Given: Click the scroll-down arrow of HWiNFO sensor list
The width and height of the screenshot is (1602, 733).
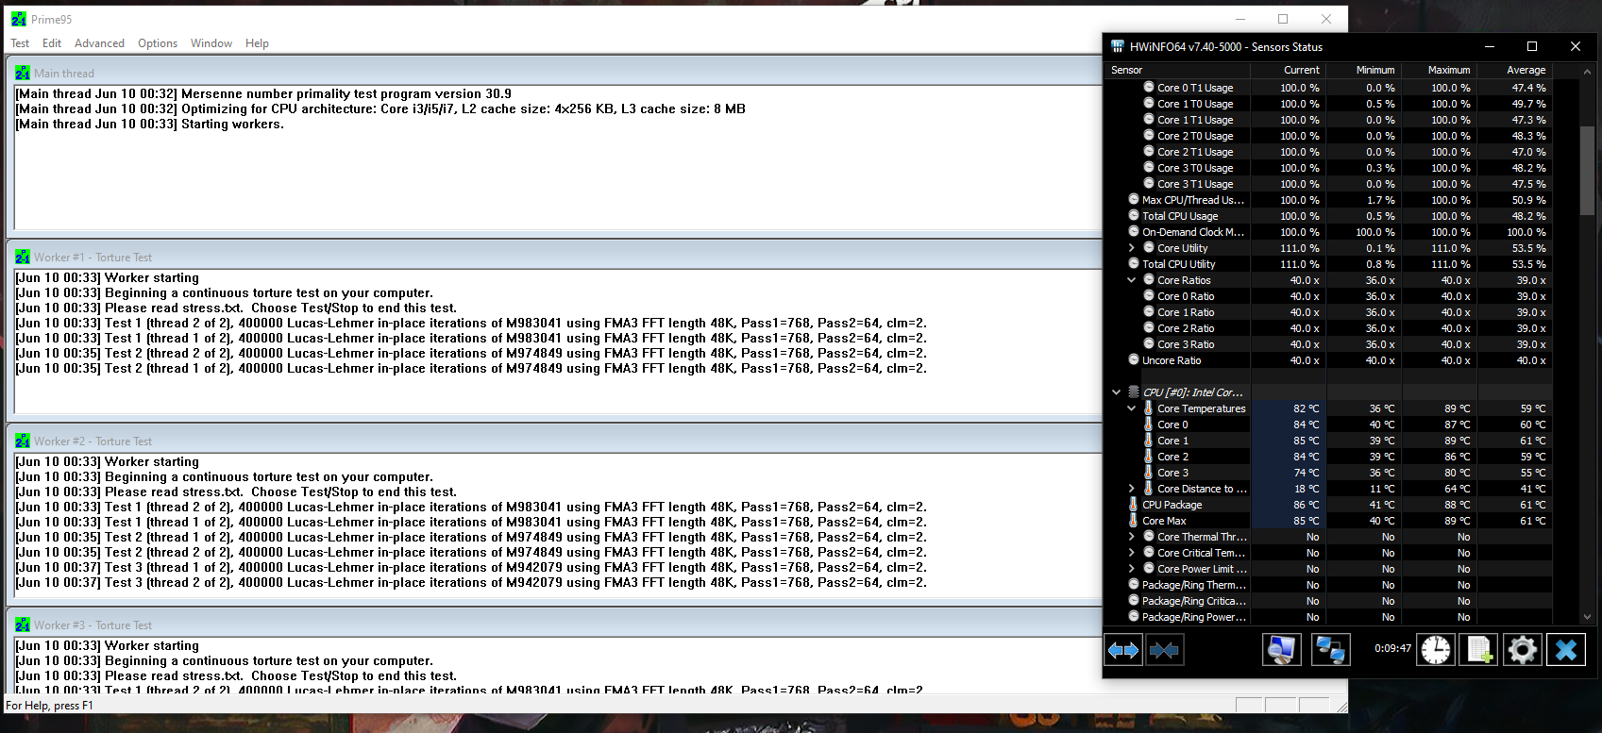Looking at the screenshot, I should coord(1586,617).
